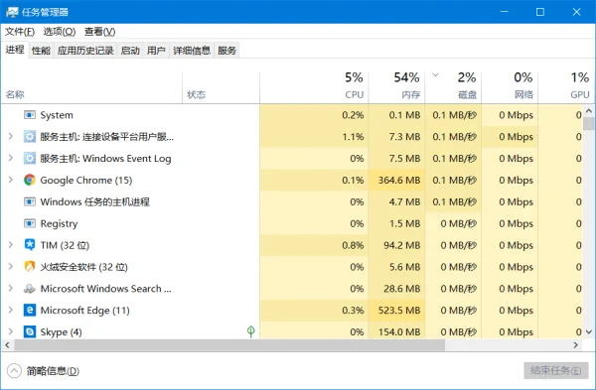Sort by the 网络 column header
The height and width of the screenshot is (390, 596).
(510, 87)
